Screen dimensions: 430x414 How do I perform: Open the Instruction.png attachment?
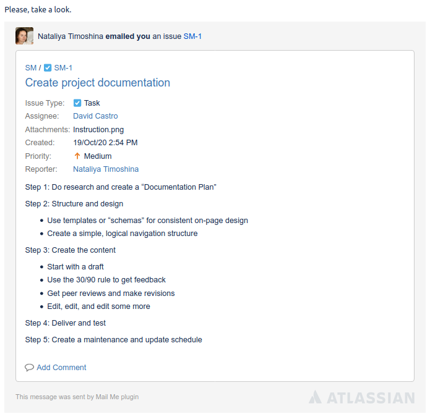pos(98,130)
